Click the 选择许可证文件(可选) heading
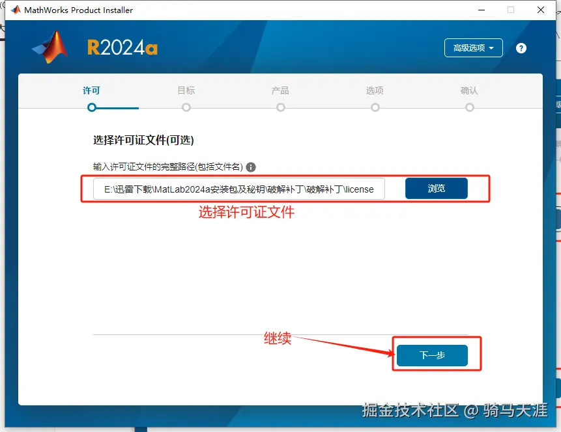561x432 pixels. click(x=143, y=140)
